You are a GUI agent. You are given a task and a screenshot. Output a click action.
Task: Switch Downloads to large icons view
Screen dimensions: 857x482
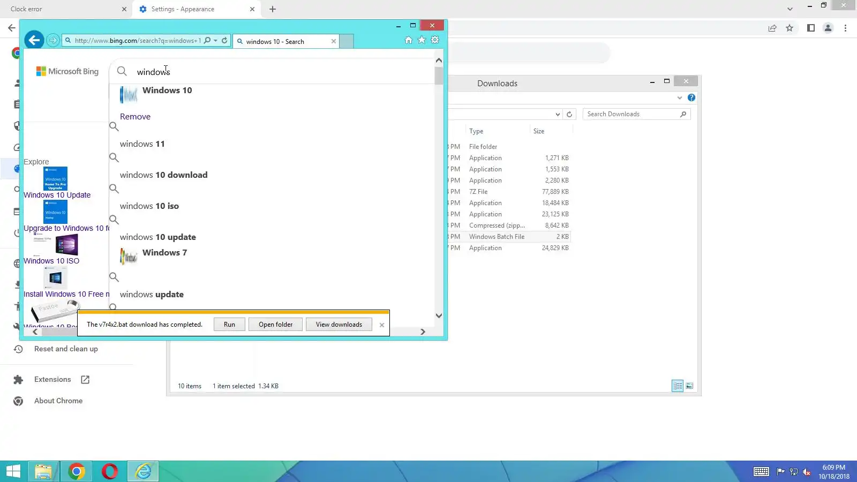pos(690,386)
